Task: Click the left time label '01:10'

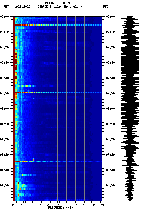Action: tap(4, 124)
